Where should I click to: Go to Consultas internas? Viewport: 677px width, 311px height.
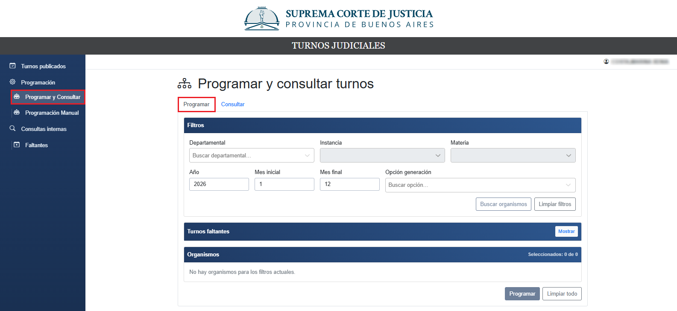click(44, 129)
